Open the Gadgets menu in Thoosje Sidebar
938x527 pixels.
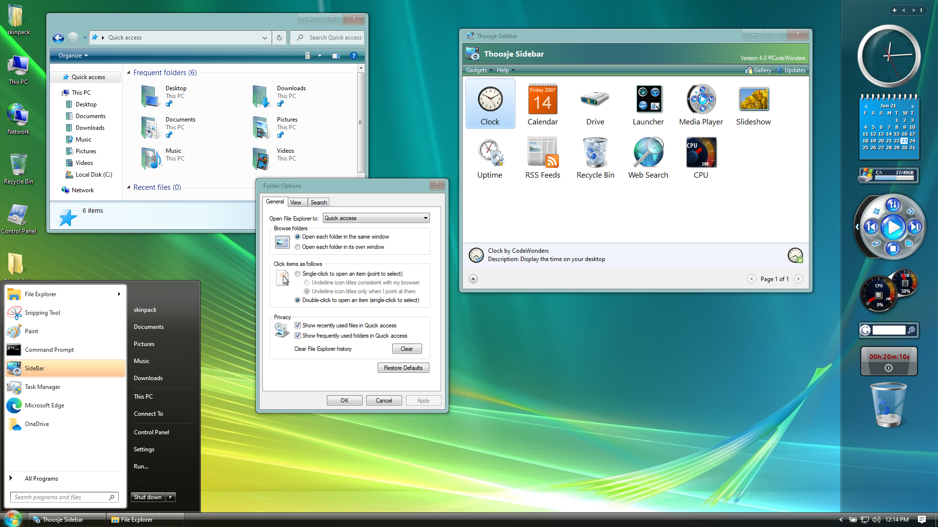pyautogui.click(x=478, y=70)
